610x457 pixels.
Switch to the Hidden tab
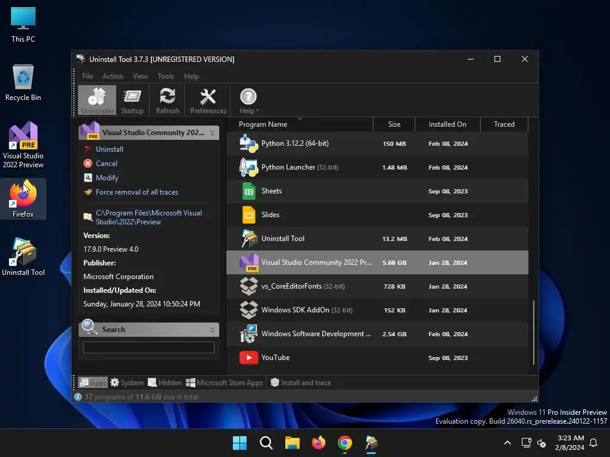(165, 383)
